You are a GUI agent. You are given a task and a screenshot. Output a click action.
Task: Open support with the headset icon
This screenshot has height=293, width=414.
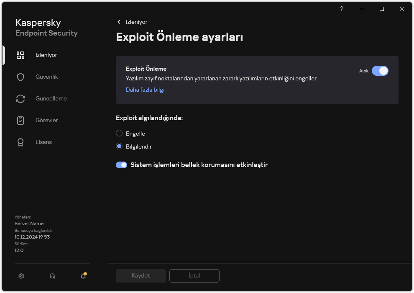click(52, 276)
